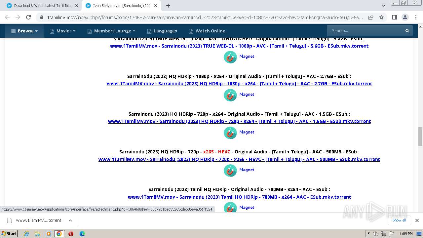Image resolution: width=423 pixels, height=238 pixels.
Task: Open Magnet link for HEVC 900MB HDRip
Action: pos(247,170)
